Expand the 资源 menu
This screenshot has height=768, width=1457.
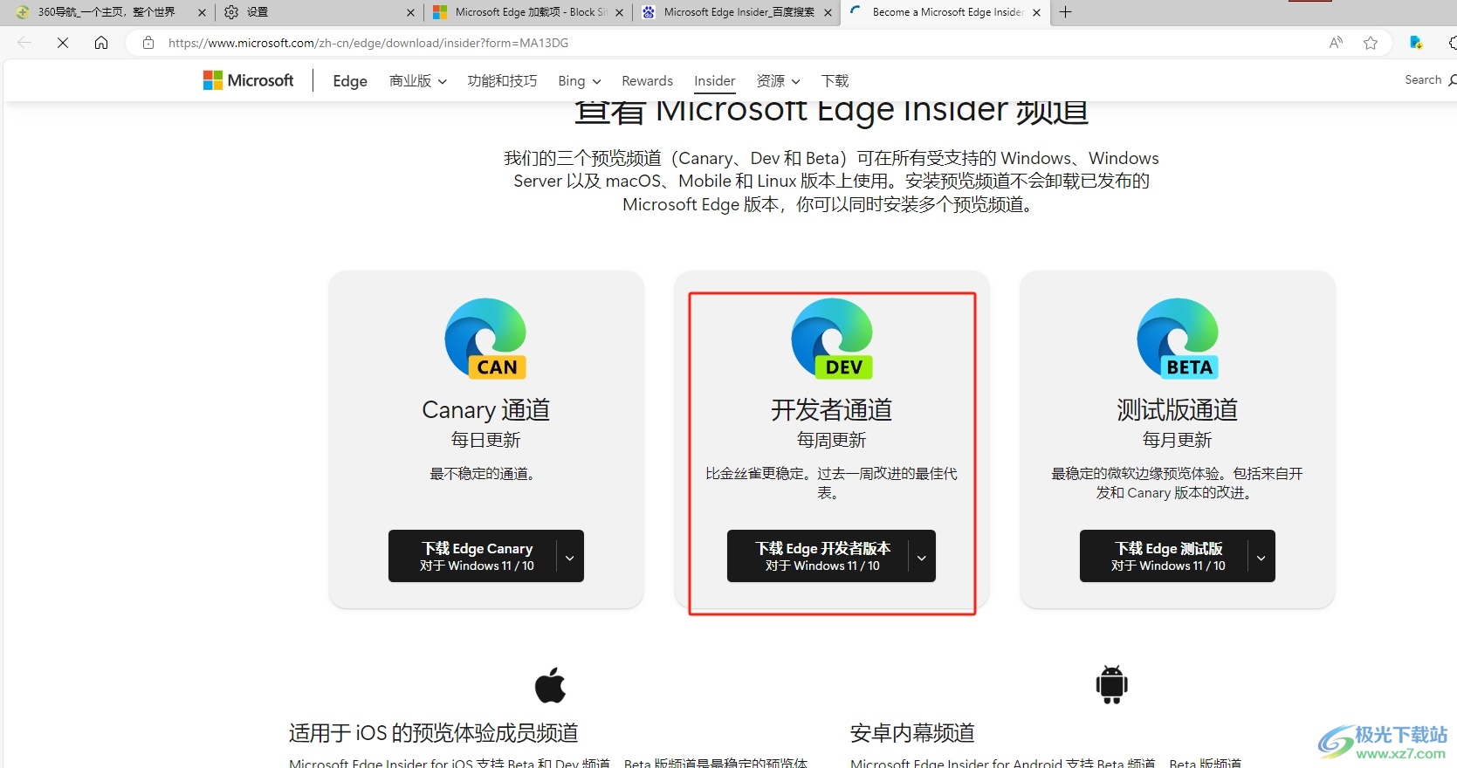coord(778,80)
